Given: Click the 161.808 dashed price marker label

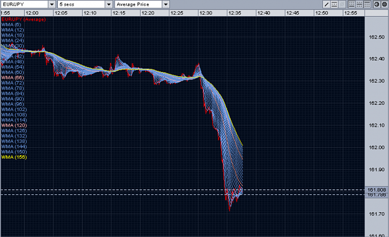Looking at the screenshot, I should [377, 190].
